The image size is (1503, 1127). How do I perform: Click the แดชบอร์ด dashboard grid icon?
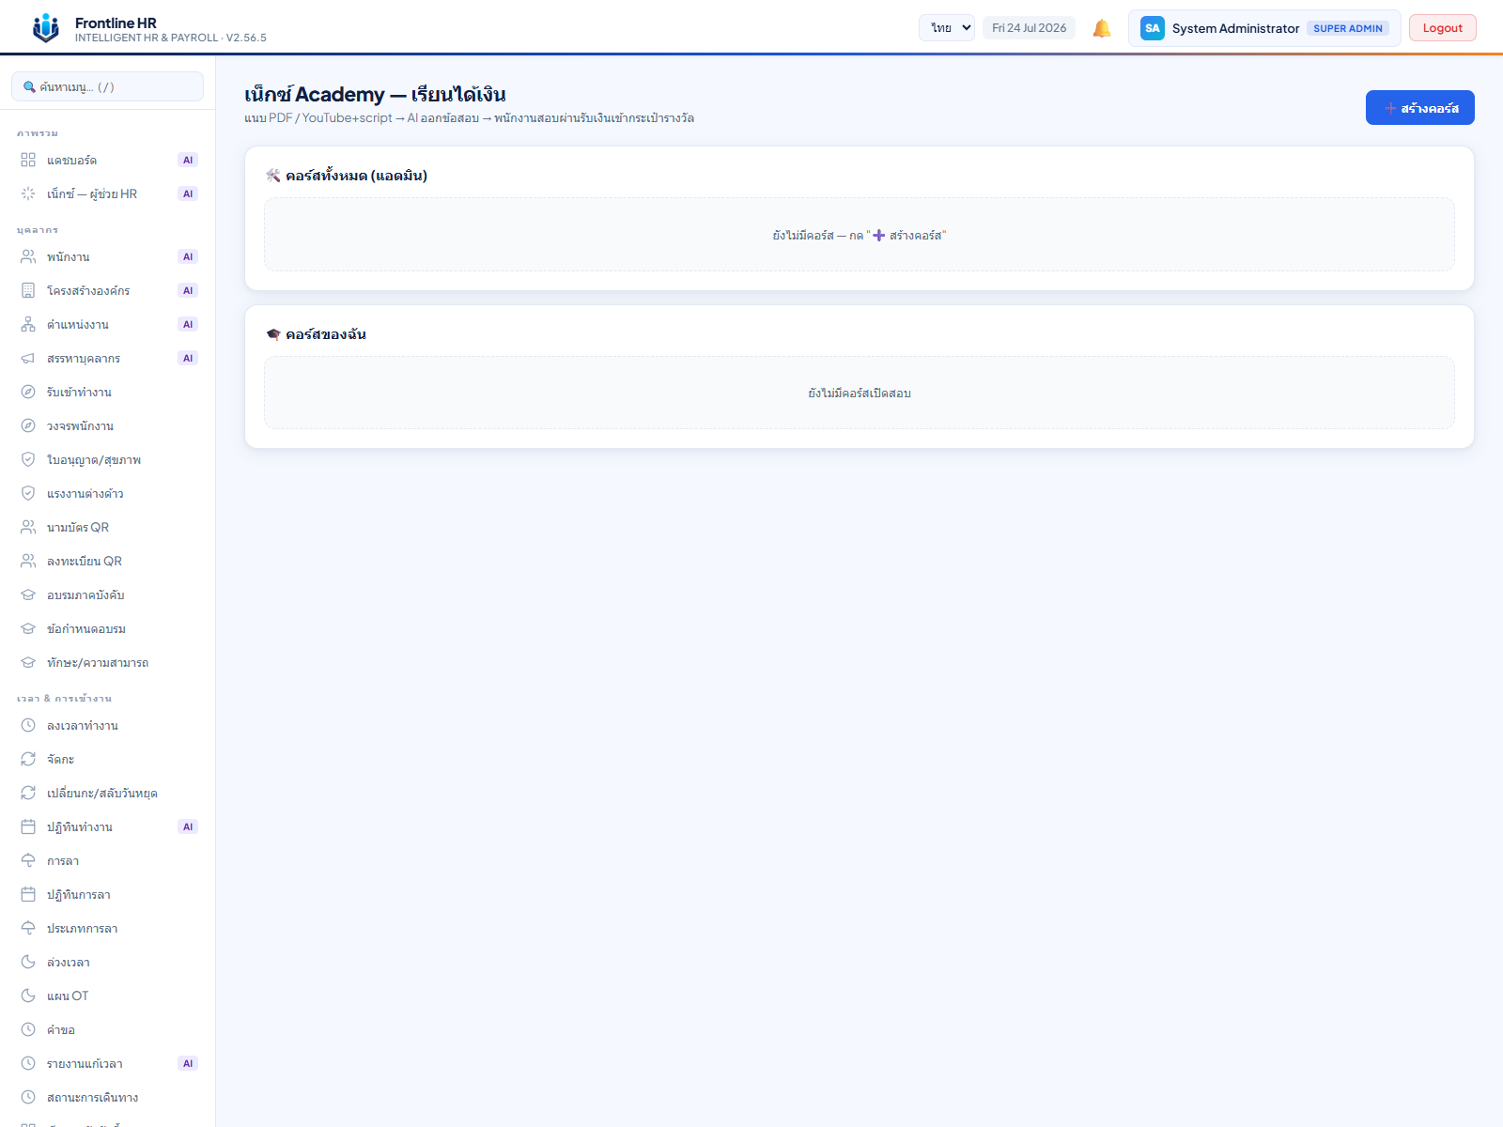coord(28,160)
